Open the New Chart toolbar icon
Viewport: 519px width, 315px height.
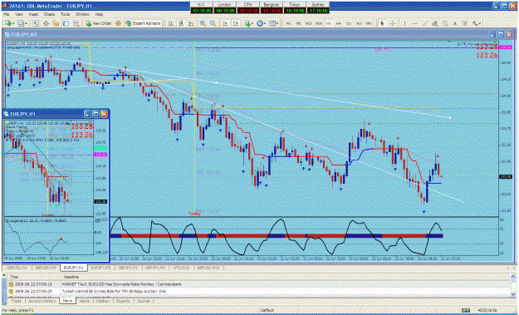click(x=8, y=23)
